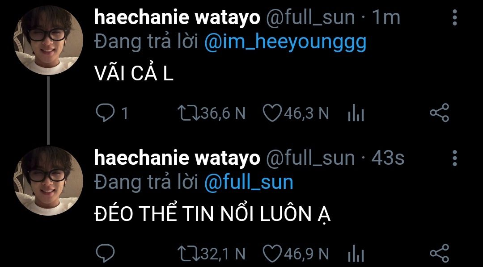Open the blue @full_sun reply mention
Screen dimensions: 483x267
pyautogui.click(x=249, y=183)
